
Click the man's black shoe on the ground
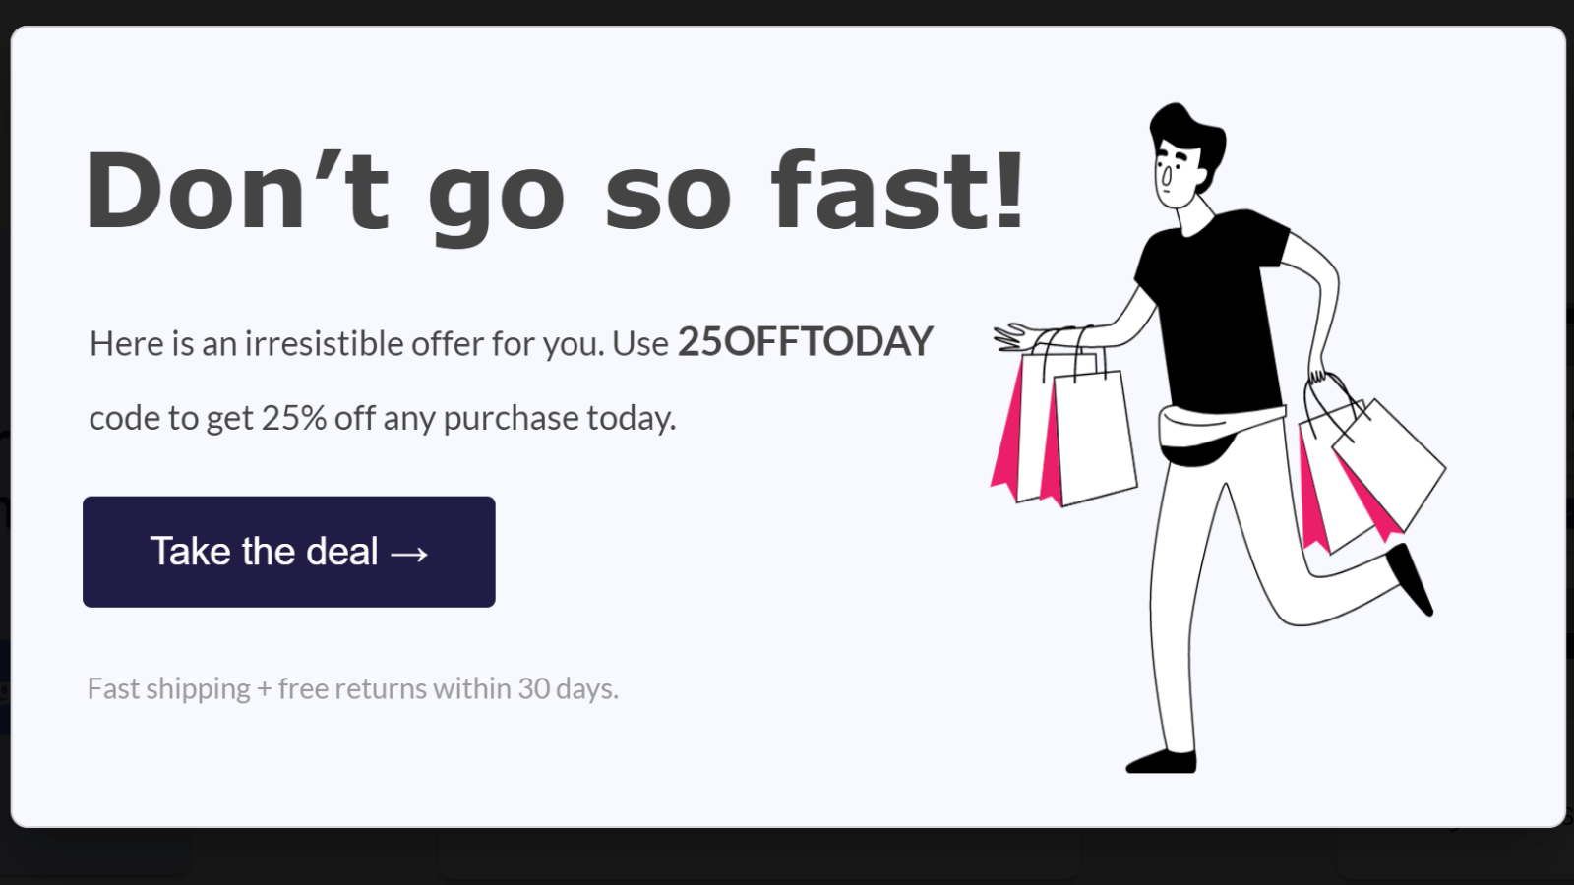click(1162, 762)
